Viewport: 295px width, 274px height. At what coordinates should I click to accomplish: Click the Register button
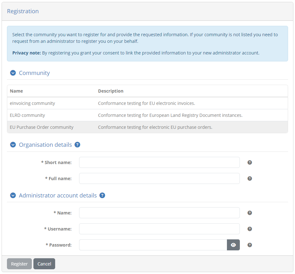[x=19, y=264]
